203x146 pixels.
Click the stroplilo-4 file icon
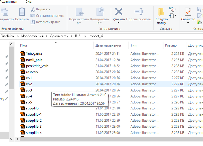[x=23, y=133]
